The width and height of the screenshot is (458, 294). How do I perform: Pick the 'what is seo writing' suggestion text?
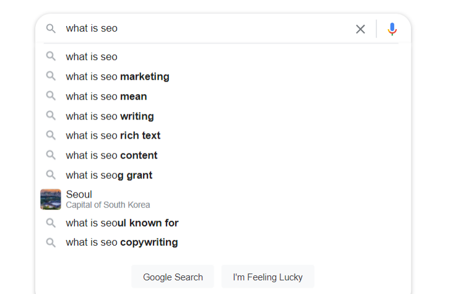point(110,116)
